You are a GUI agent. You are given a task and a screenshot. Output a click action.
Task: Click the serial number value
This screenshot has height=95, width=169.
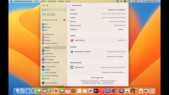click(120, 25)
